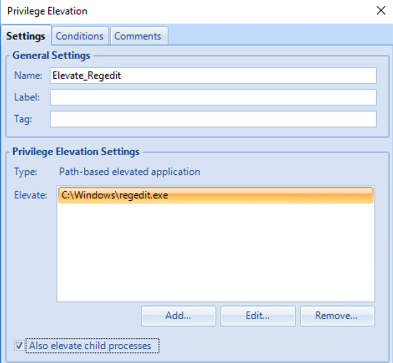Viewport: 393px width, 363px height.
Task: Switch to the Settings tab
Action: (26, 36)
